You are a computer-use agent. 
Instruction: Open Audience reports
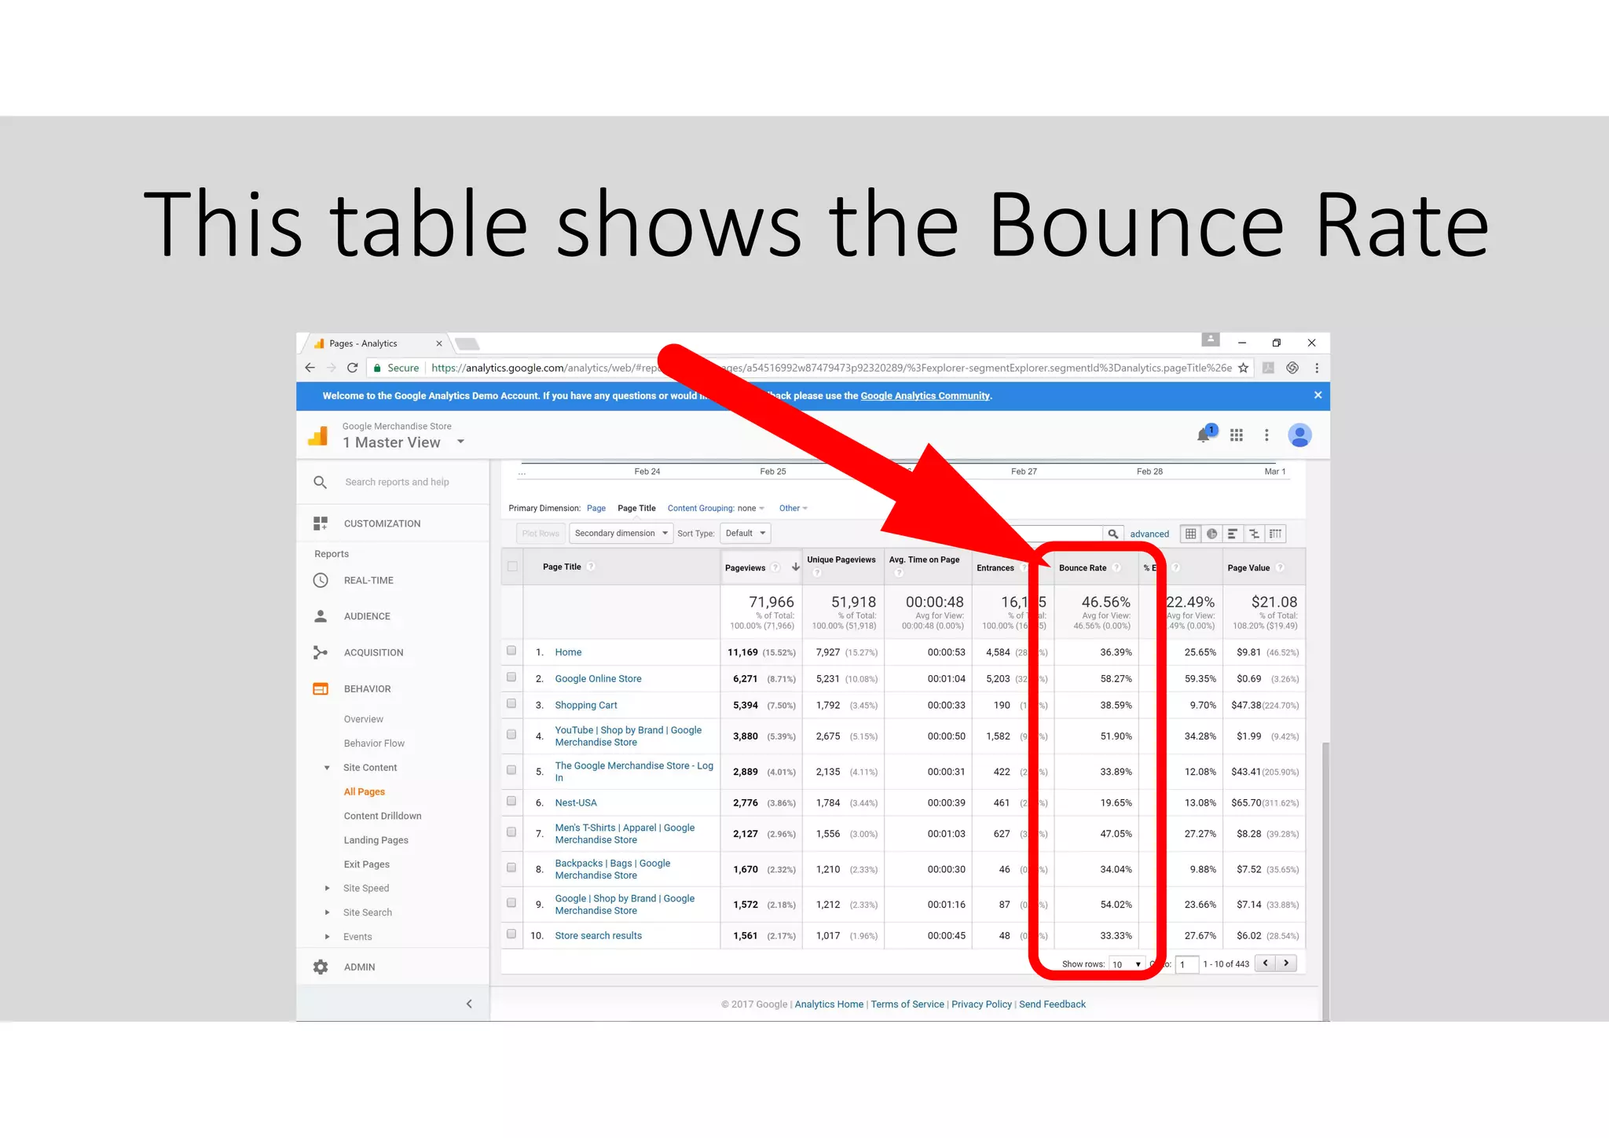point(367,616)
